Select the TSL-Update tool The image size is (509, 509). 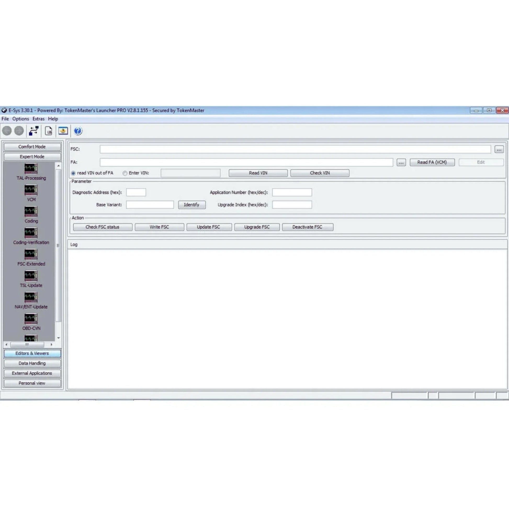[x=31, y=276]
